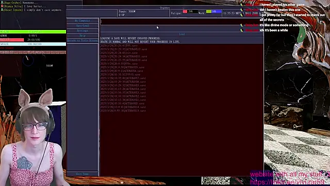Select the autosave stamped 10:16:37
The width and height of the screenshot is (330, 186).
(123, 92)
